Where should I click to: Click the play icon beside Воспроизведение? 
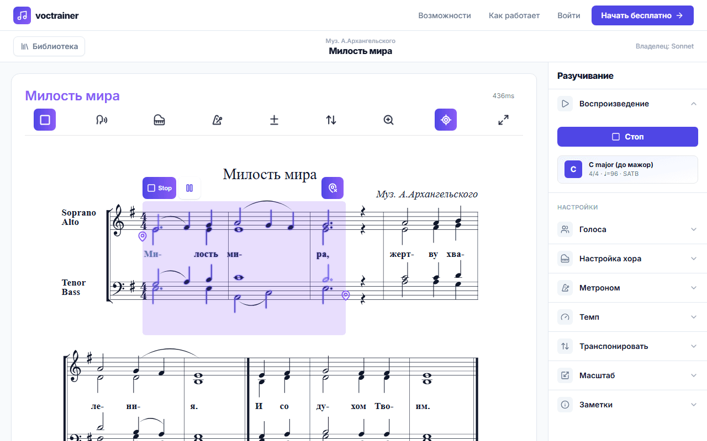[x=565, y=104]
